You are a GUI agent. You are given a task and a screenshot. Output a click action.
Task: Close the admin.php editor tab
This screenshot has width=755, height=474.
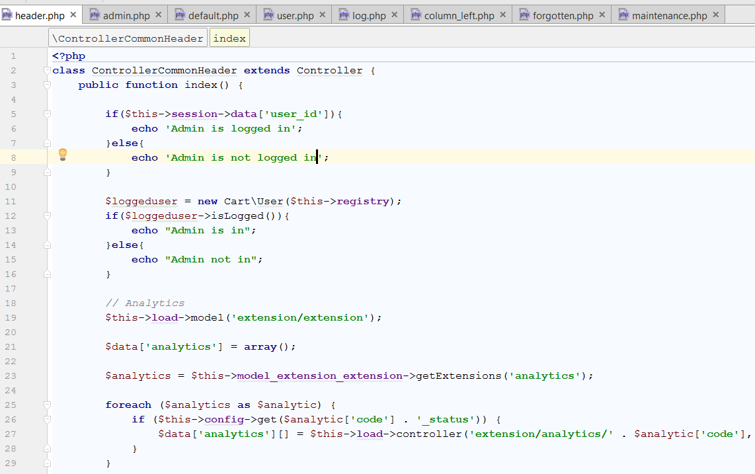(x=159, y=15)
